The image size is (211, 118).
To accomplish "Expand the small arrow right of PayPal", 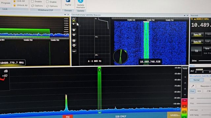I will [73, 5].
